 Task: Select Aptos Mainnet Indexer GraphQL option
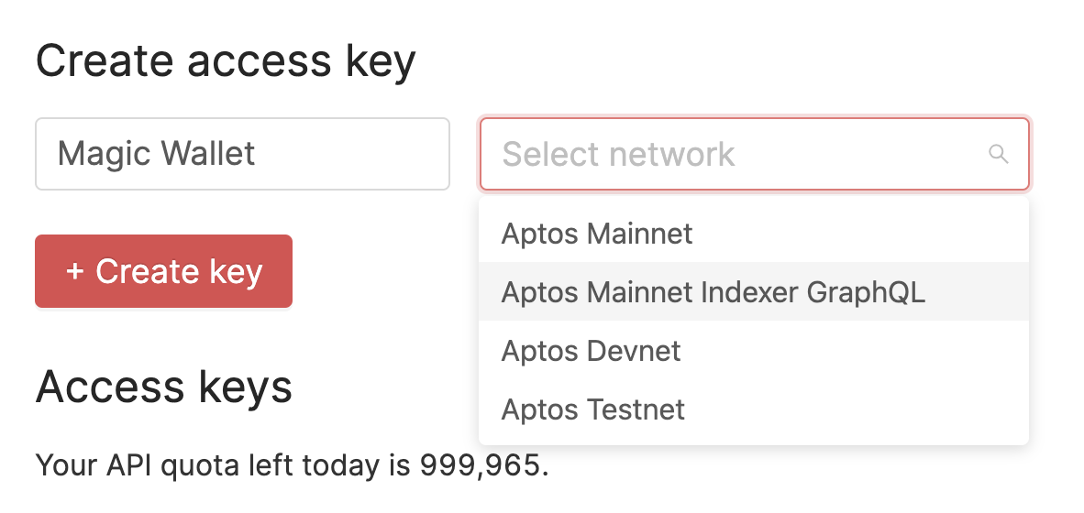click(x=713, y=292)
